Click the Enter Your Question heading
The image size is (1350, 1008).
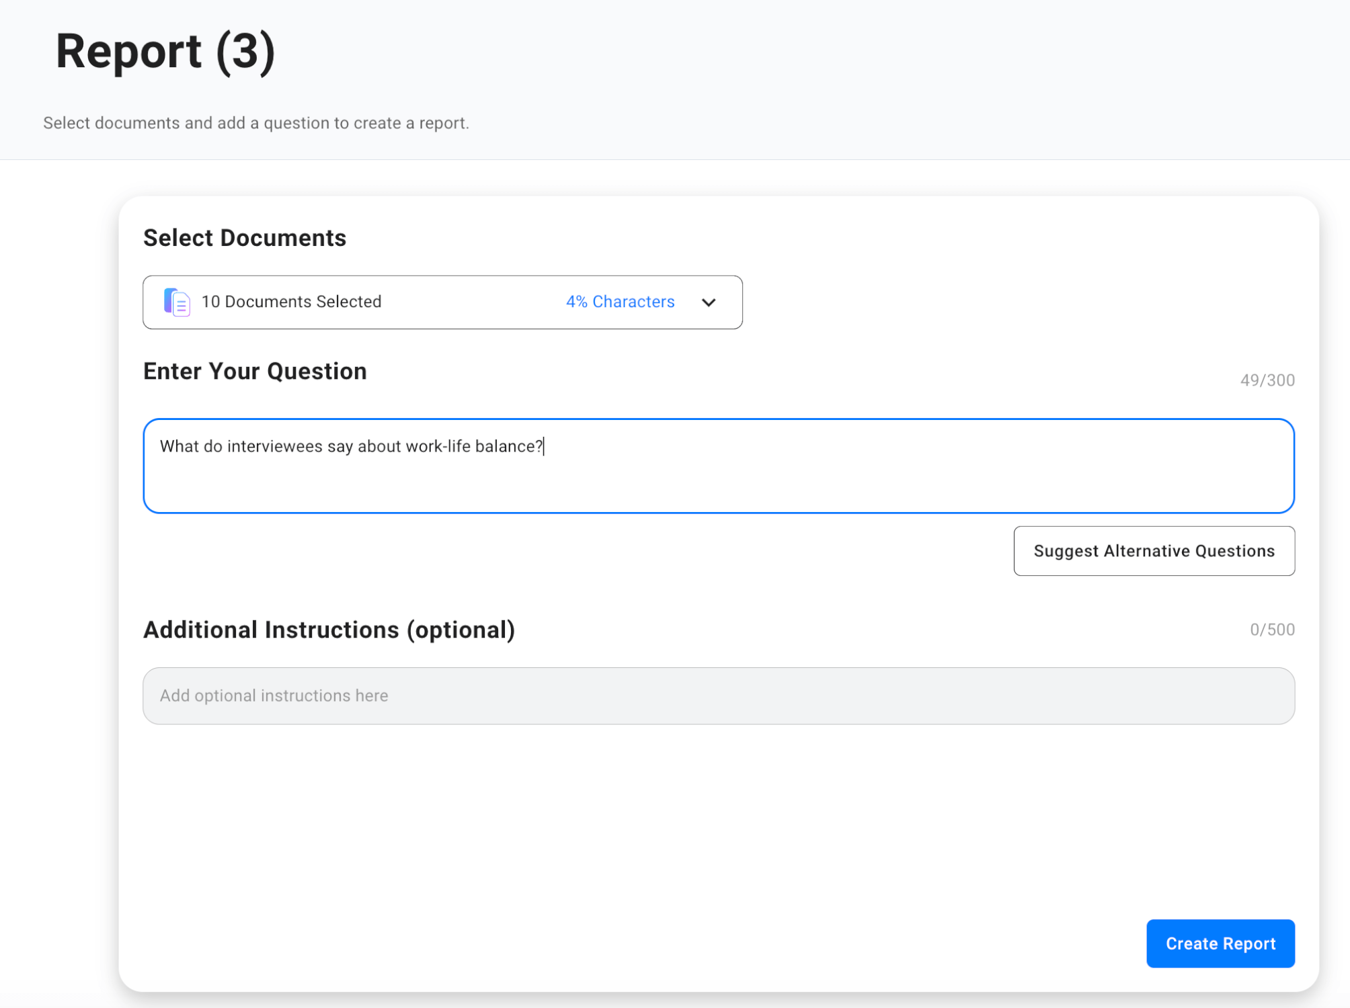[x=255, y=371]
